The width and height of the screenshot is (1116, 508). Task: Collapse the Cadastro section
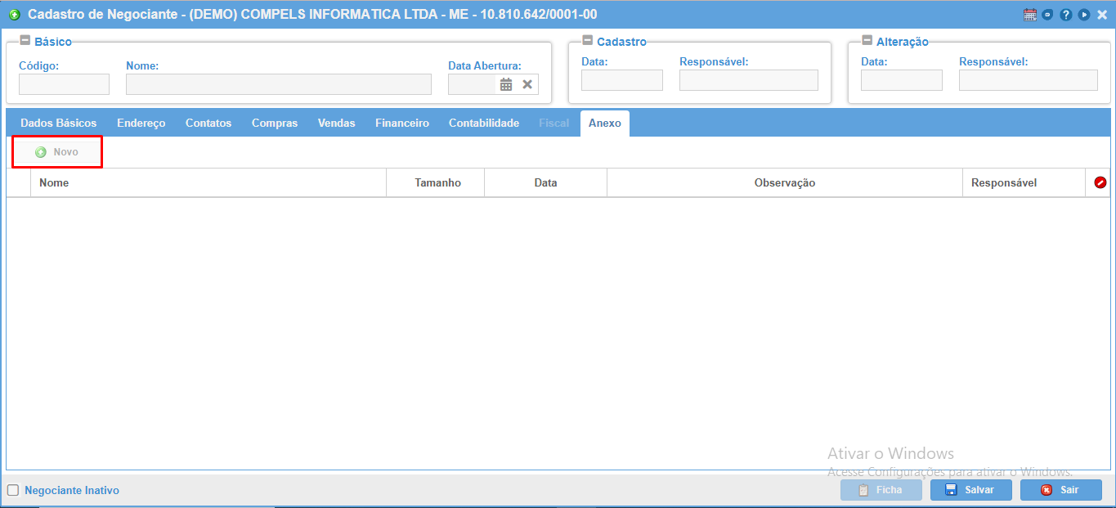[588, 41]
